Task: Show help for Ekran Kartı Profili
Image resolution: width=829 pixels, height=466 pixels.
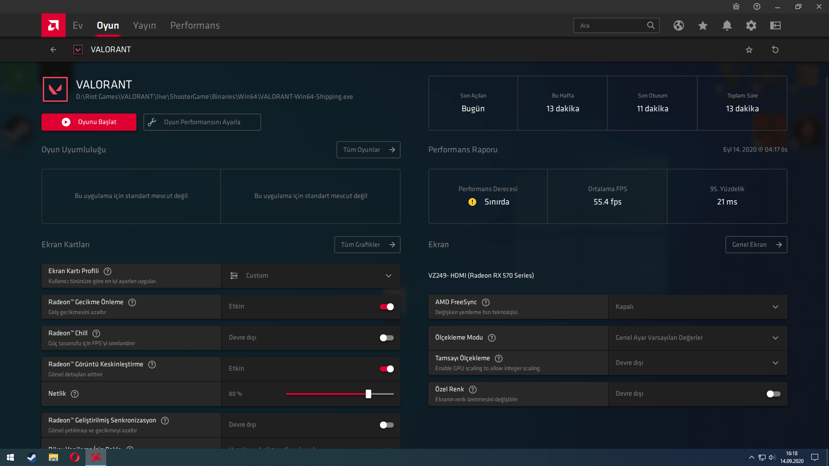Action: (x=108, y=271)
